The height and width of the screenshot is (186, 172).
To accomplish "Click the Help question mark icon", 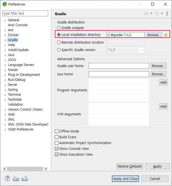I will pyautogui.click(x=7, y=178).
